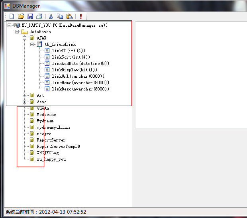Viewport: 247px width, 218px height.
Task: Click the column icon beside linkSort
Action: point(47,57)
